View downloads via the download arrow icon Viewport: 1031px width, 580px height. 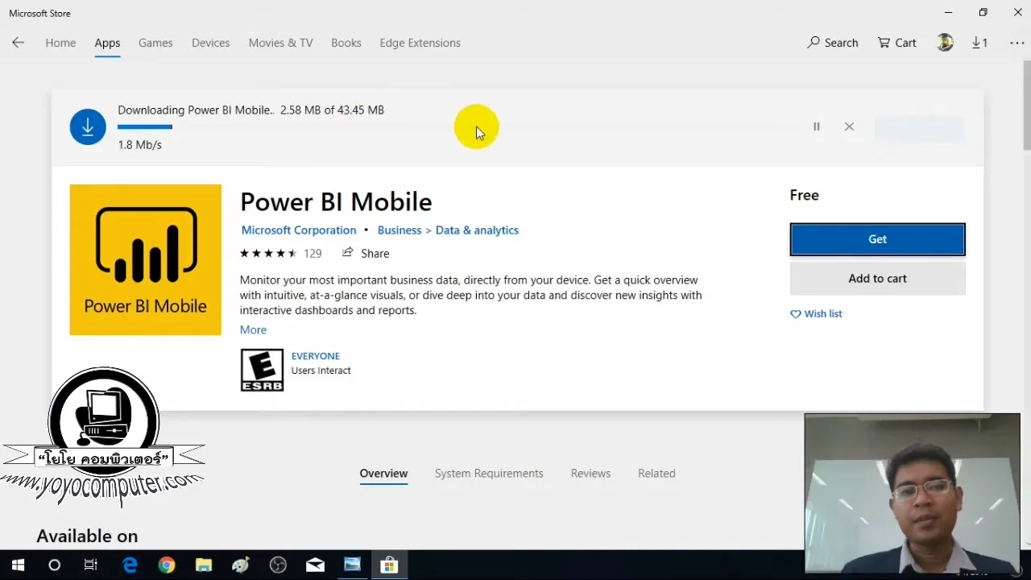[x=979, y=43]
